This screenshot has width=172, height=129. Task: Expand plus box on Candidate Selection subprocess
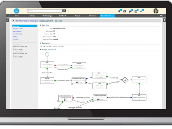(x=93, y=101)
